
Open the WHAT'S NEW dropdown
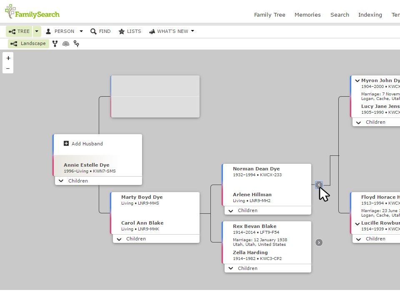(172, 31)
